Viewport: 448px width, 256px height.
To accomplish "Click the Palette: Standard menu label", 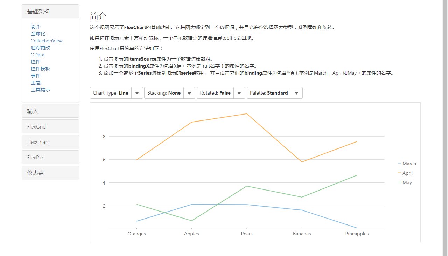I will [x=269, y=93].
